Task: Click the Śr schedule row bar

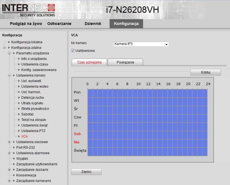Action: pyautogui.click(x=148, y=110)
